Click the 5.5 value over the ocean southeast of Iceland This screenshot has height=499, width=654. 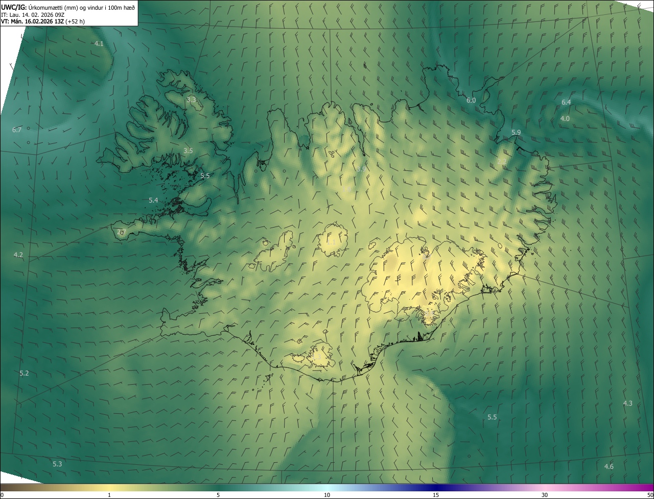[x=492, y=417]
